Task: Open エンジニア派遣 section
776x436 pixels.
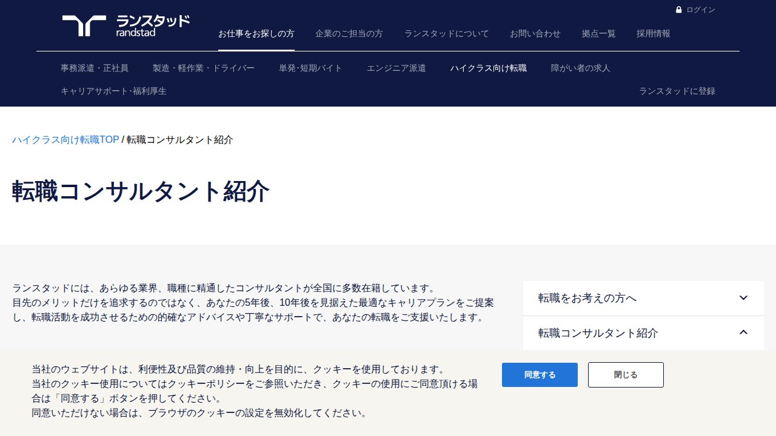Action: click(396, 68)
